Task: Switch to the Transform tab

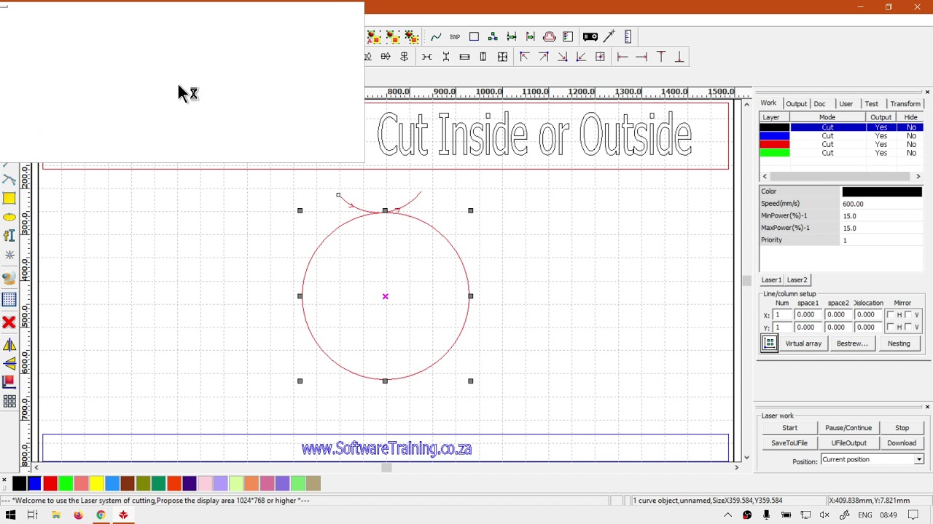Action: pyautogui.click(x=905, y=104)
